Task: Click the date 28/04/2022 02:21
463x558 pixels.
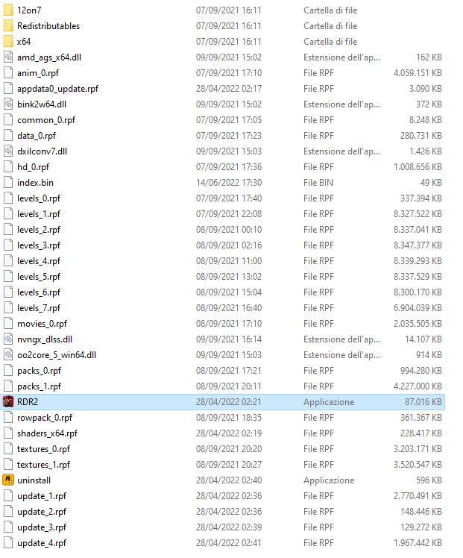Action: click(x=229, y=401)
